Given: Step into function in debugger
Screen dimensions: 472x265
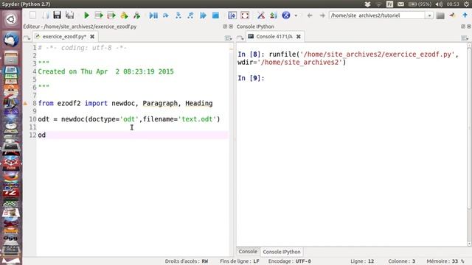Looking at the screenshot, I should [x=178, y=15].
